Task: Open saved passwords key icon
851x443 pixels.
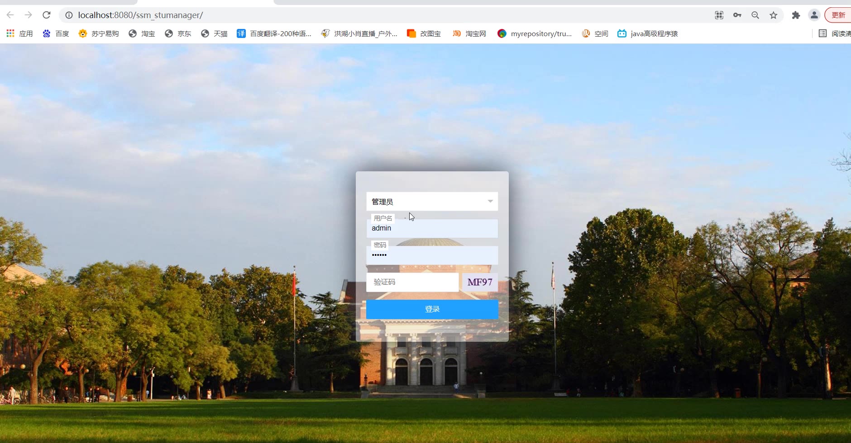Action: 737,15
